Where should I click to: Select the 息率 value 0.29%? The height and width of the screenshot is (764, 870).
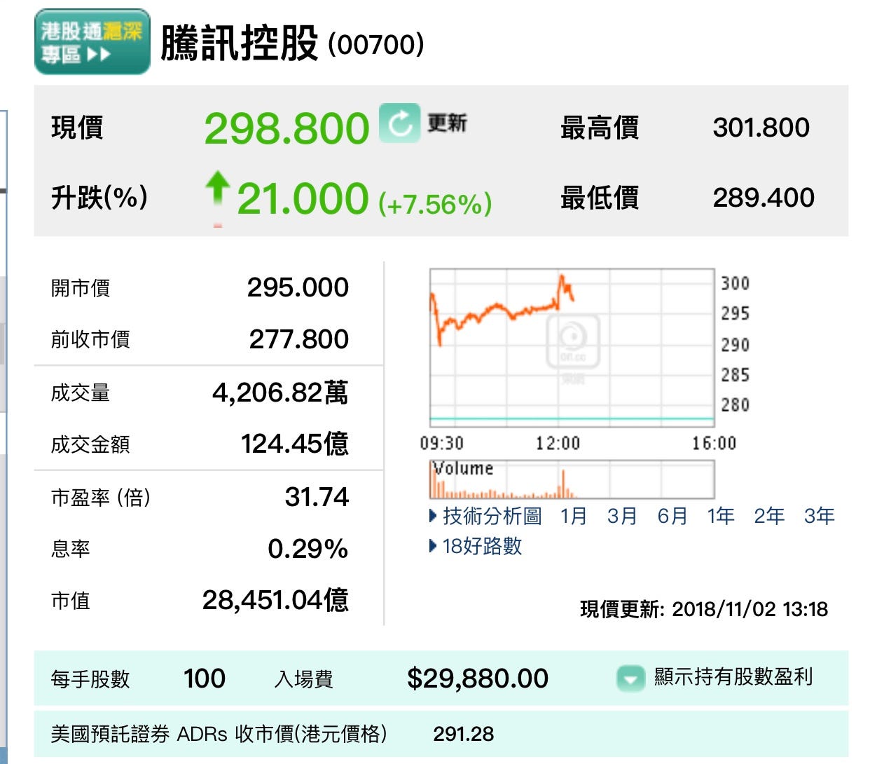pos(308,549)
